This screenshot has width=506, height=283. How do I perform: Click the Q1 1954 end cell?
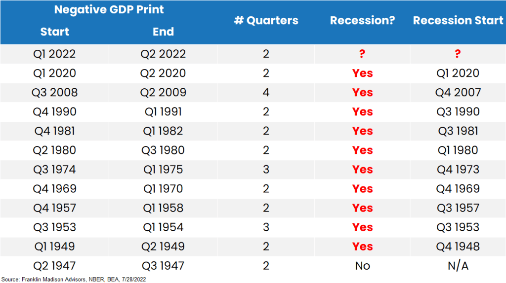(x=163, y=227)
